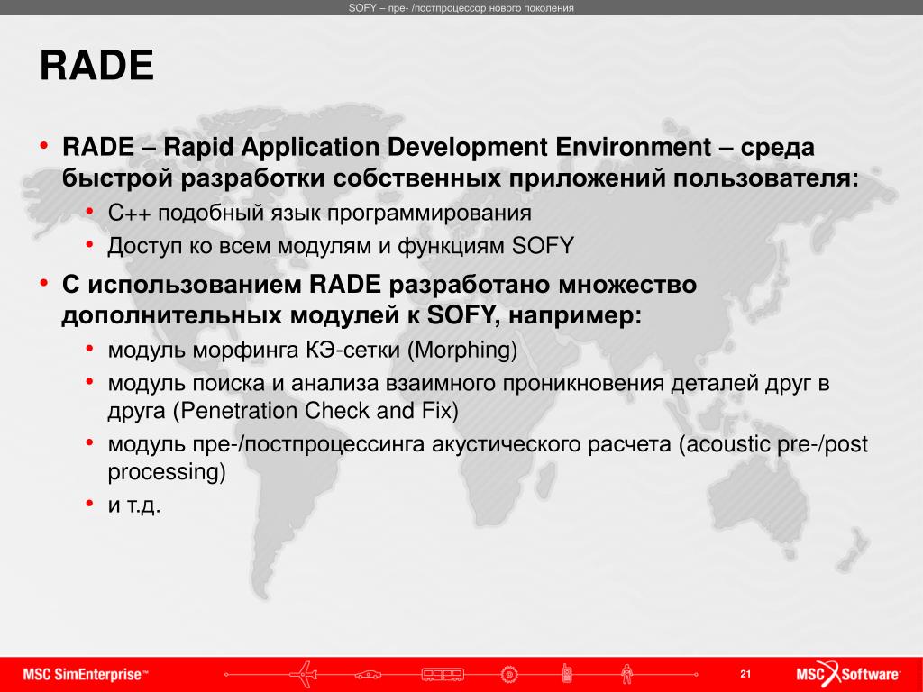Click 'Rapid Application Development Environment' text

(437, 147)
